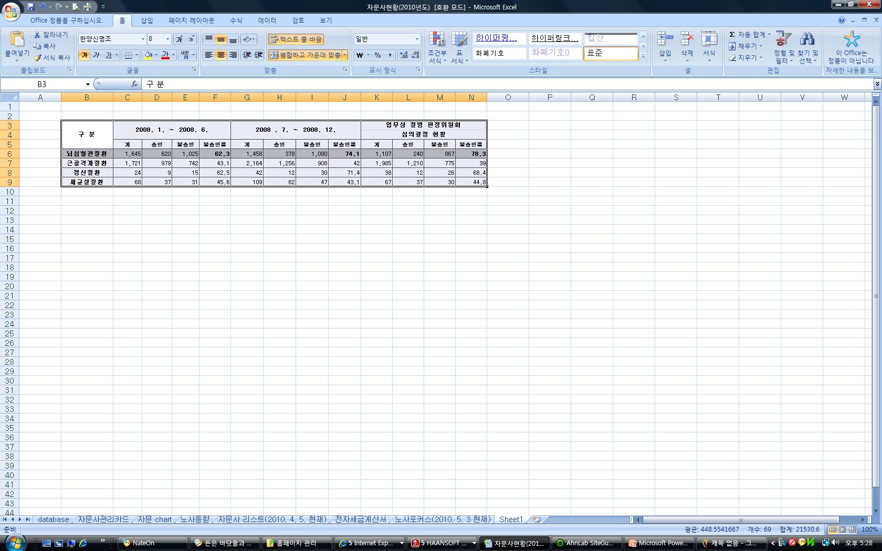This screenshot has height=551, width=882.
Task: Toggle center horizontal alignment
Action: pos(221,55)
